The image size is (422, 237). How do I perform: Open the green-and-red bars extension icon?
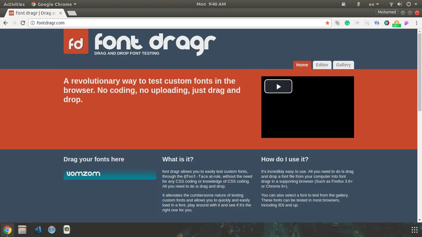[x=387, y=23]
